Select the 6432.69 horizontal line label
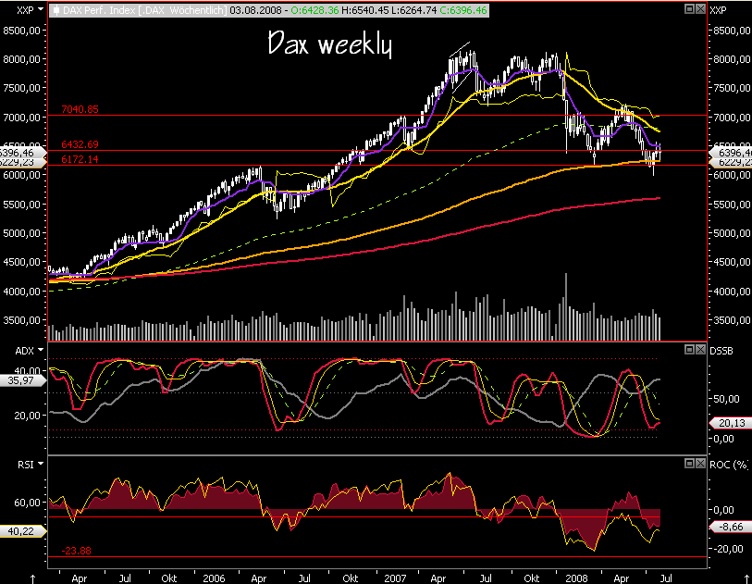Screen dimensions: 752x584 tap(80, 144)
